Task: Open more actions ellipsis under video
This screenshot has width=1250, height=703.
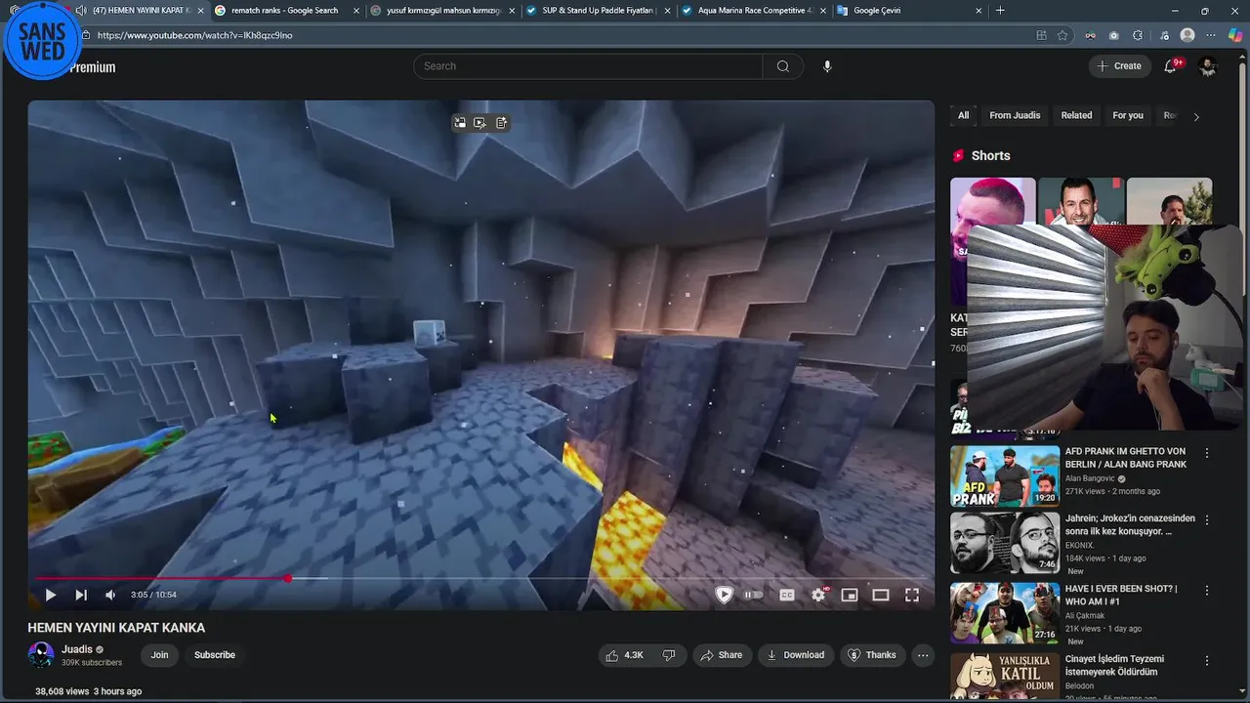Action: coord(923,655)
